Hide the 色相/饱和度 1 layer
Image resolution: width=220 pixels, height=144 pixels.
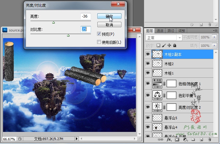click(x=148, y=83)
